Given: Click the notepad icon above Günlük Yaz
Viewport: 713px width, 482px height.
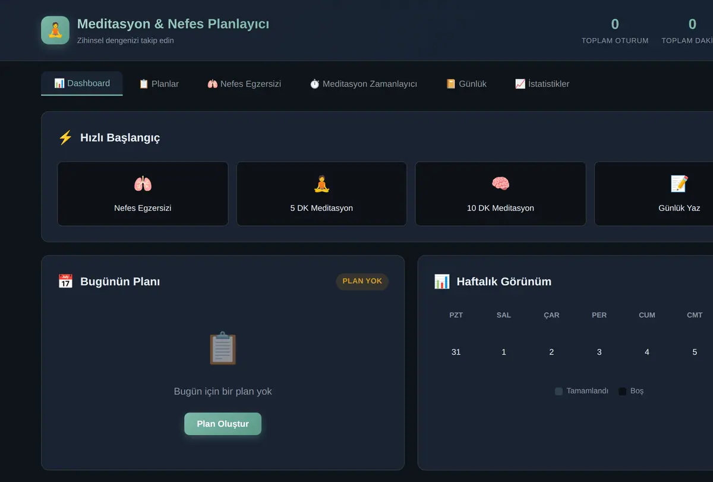Looking at the screenshot, I should (679, 184).
